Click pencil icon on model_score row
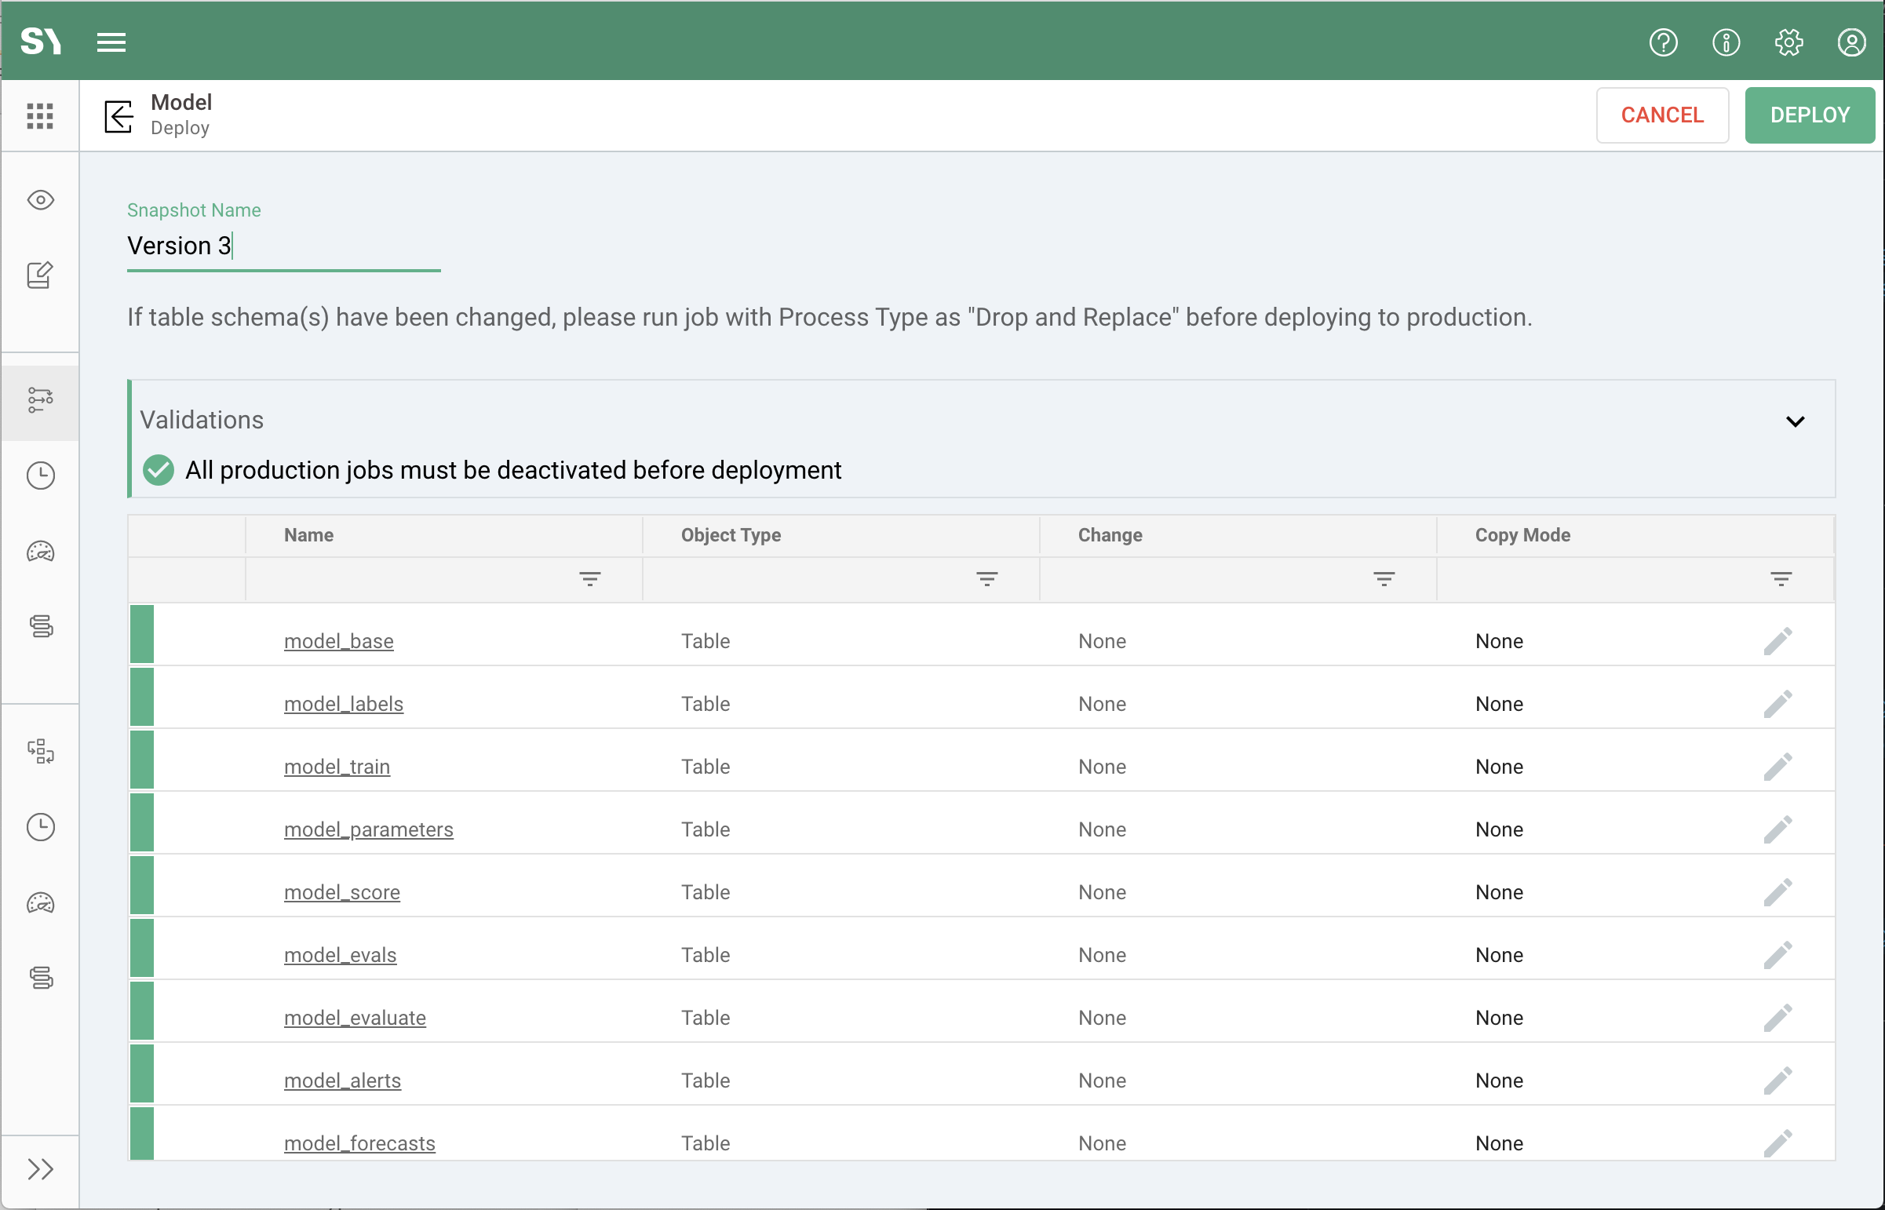Screen dimensions: 1885x1210 pos(1777,892)
